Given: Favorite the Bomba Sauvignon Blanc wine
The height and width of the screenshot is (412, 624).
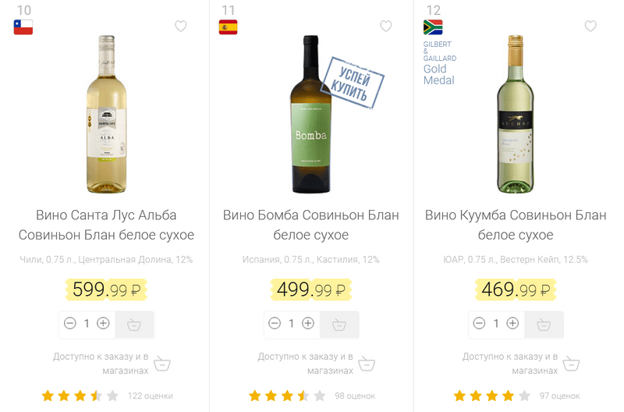Looking at the screenshot, I should [x=386, y=27].
